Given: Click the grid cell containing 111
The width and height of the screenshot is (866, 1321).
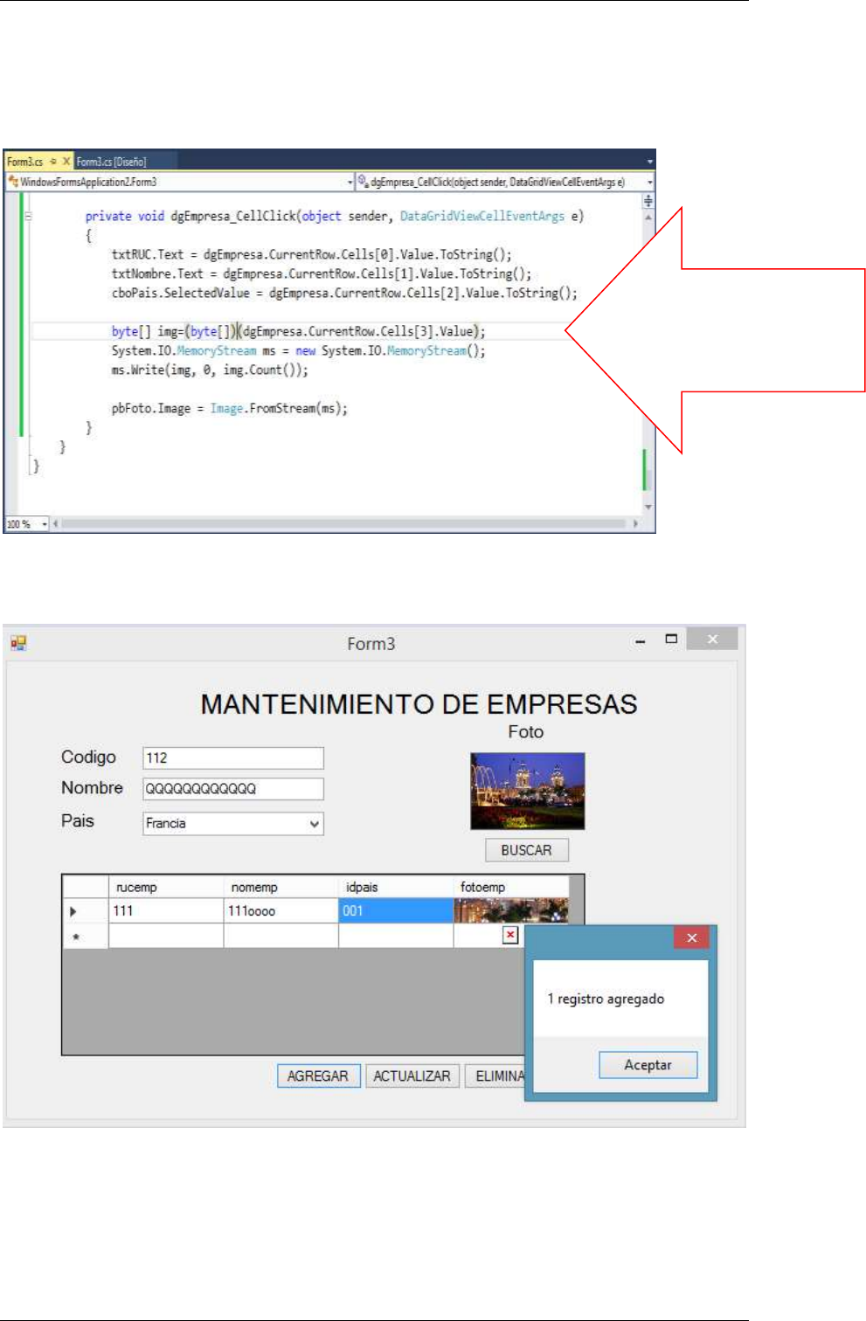Looking at the screenshot, I should point(166,911).
